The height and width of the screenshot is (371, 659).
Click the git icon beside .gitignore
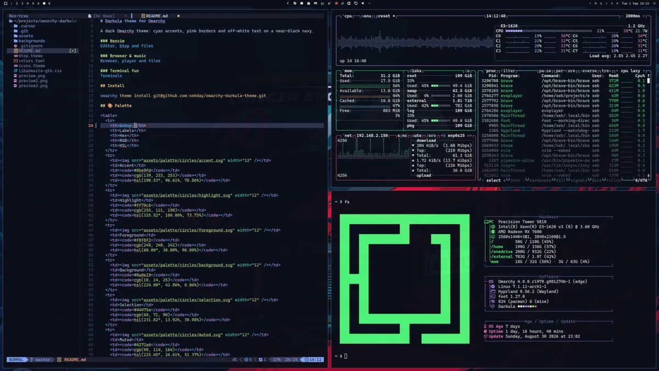pos(16,46)
